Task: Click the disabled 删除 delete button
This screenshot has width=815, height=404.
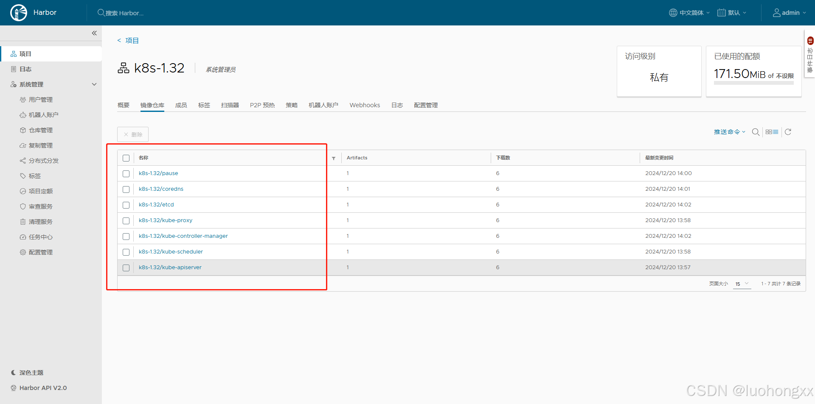Action: (133, 134)
